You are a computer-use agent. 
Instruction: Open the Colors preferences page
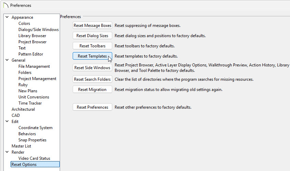coord(24,24)
